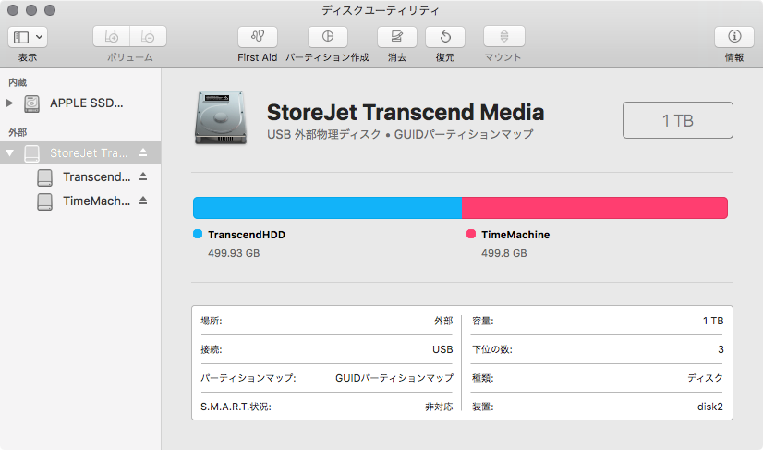The height and width of the screenshot is (450, 763).
Task: Click the パーティションマップ row value
Action: click(394, 378)
